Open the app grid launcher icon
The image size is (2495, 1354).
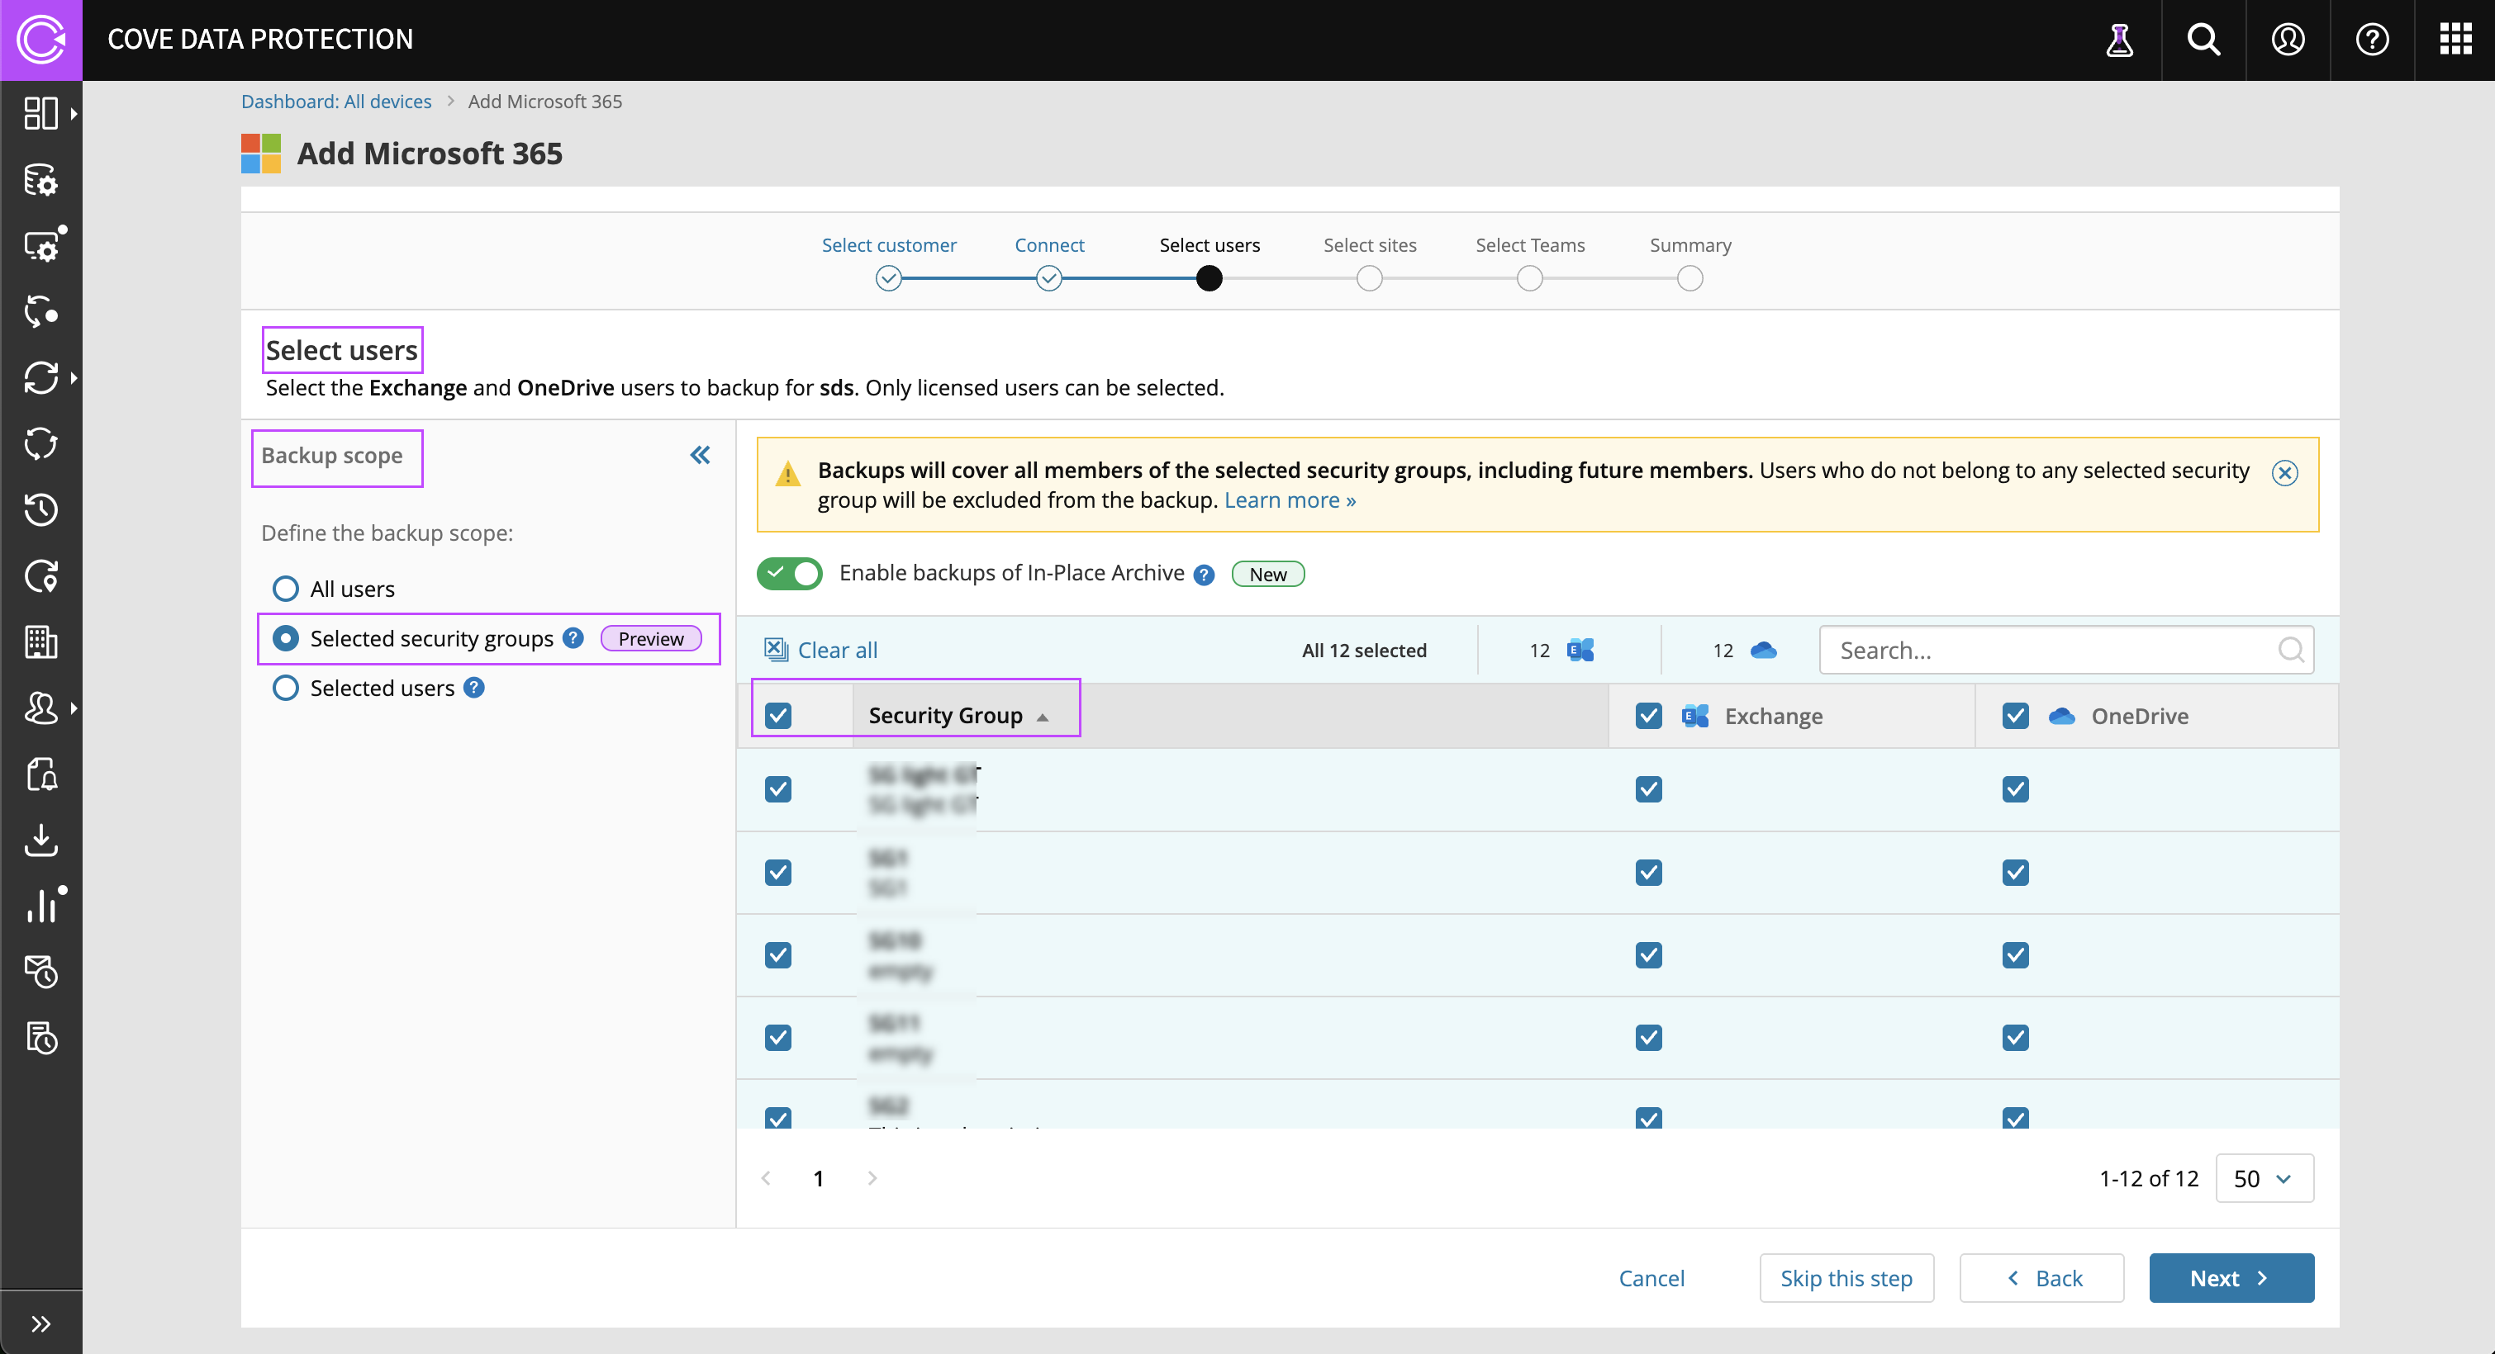(x=2455, y=40)
